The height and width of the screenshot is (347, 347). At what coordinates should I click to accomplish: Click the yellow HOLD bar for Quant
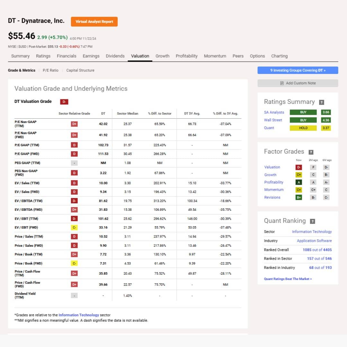point(303,128)
